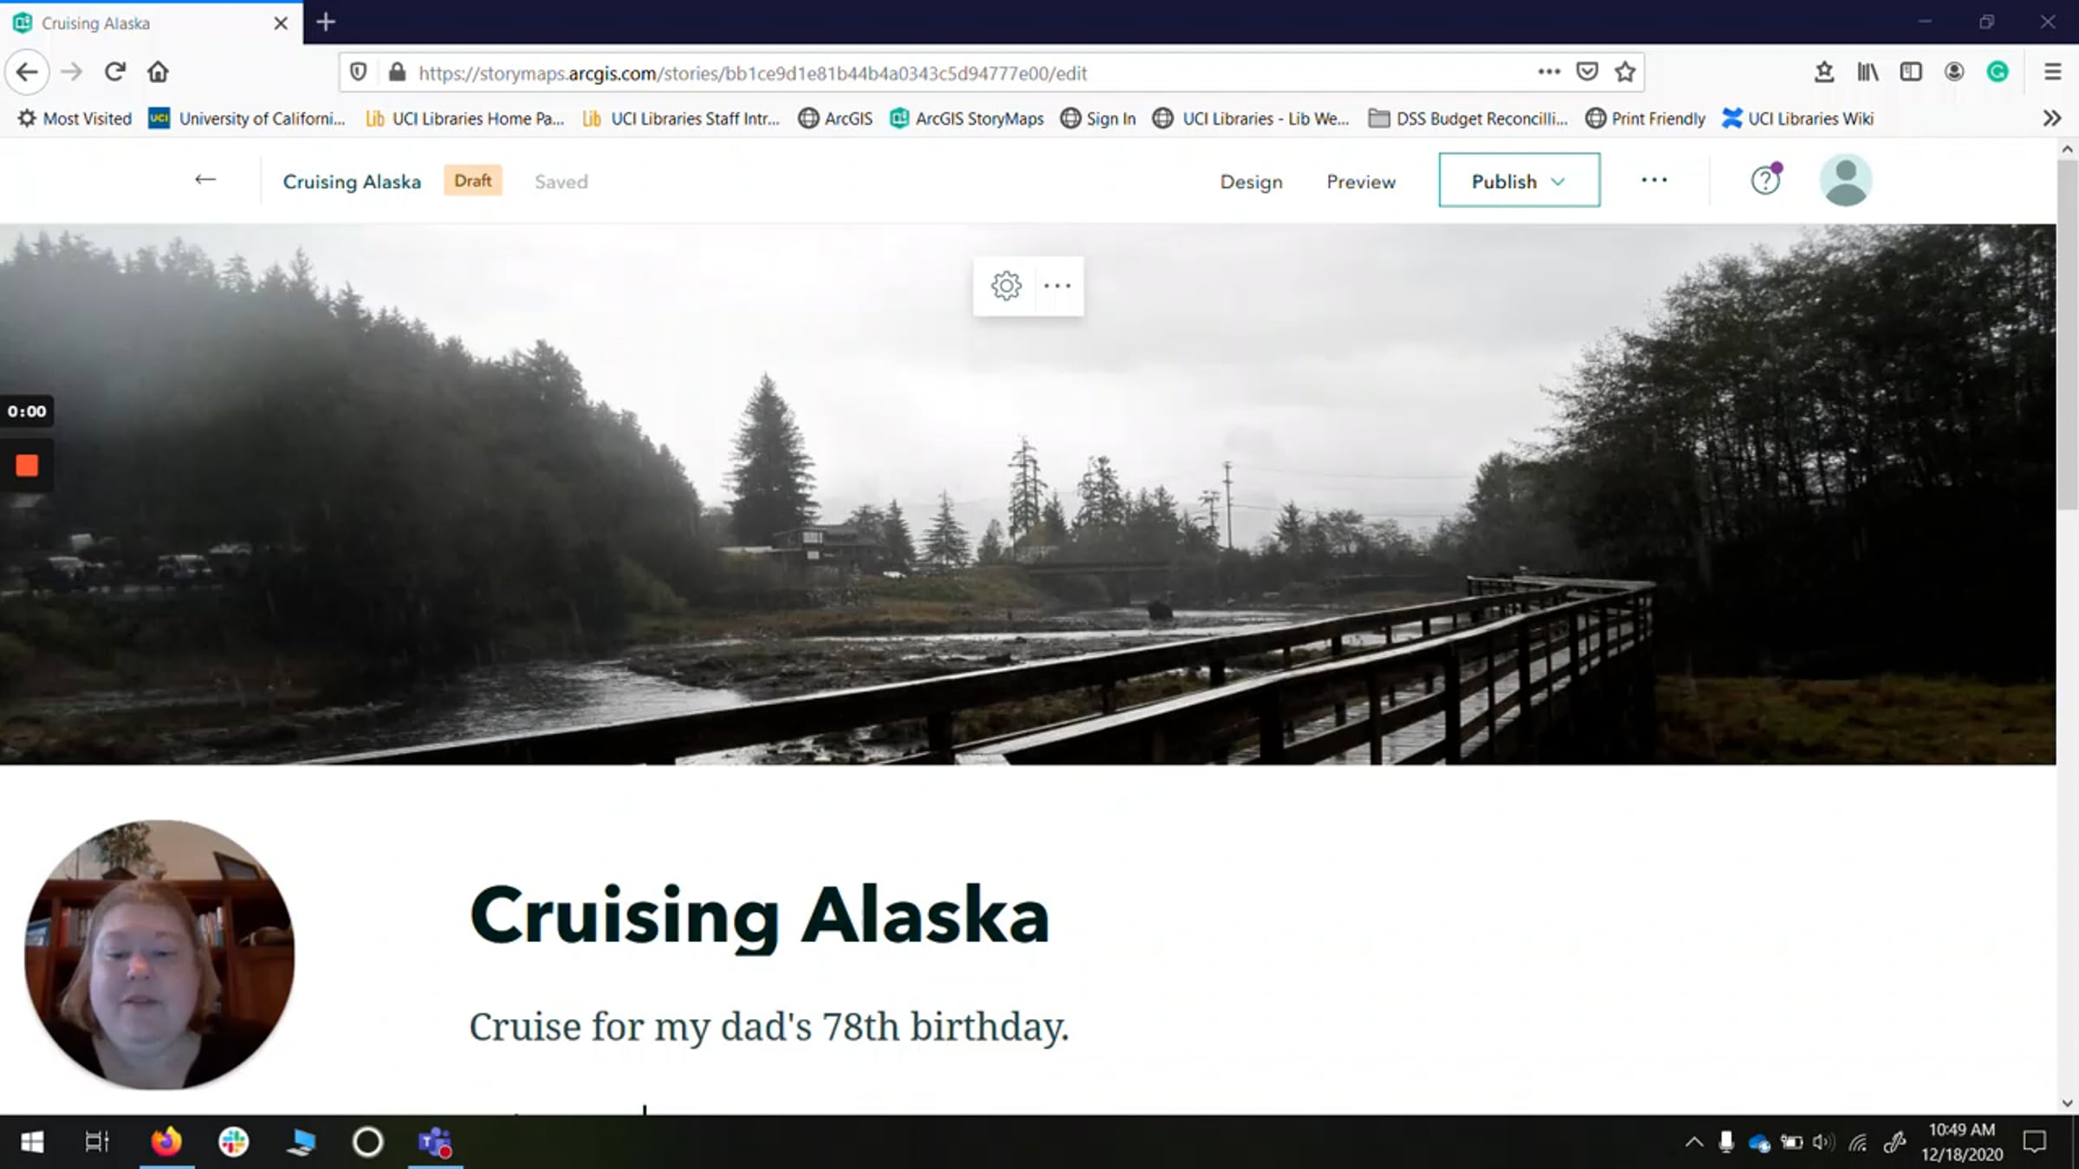The image size is (2079, 1169).
Task: Open the cover settings gear icon
Action: pos(1006,286)
